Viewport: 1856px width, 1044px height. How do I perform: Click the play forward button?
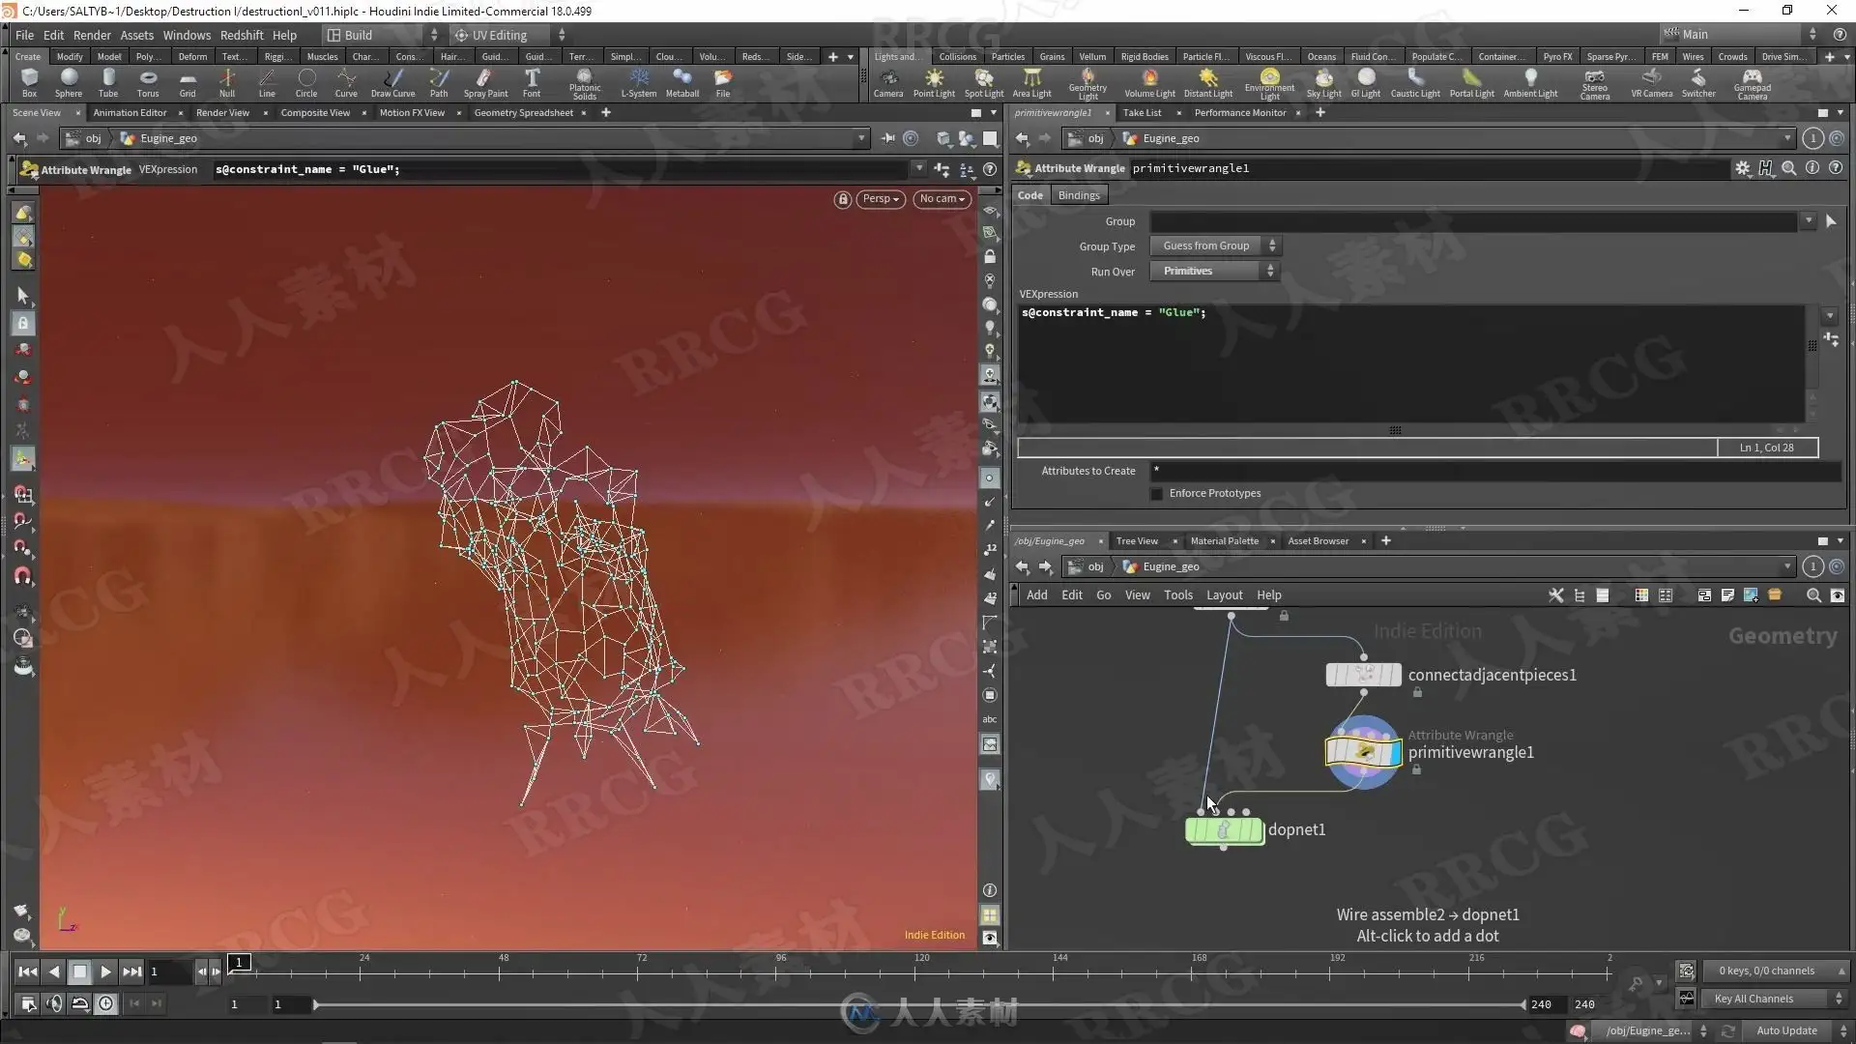pos(106,971)
